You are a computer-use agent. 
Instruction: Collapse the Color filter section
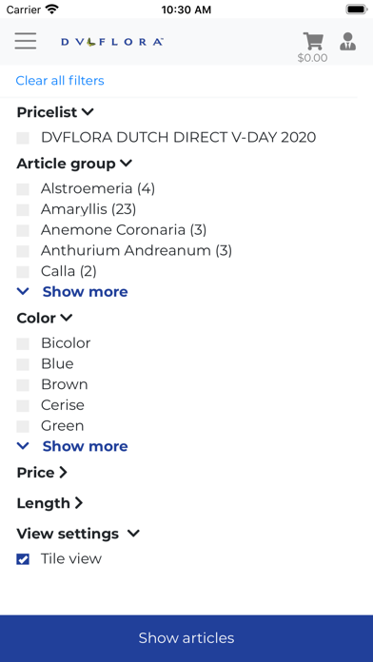pos(67,318)
